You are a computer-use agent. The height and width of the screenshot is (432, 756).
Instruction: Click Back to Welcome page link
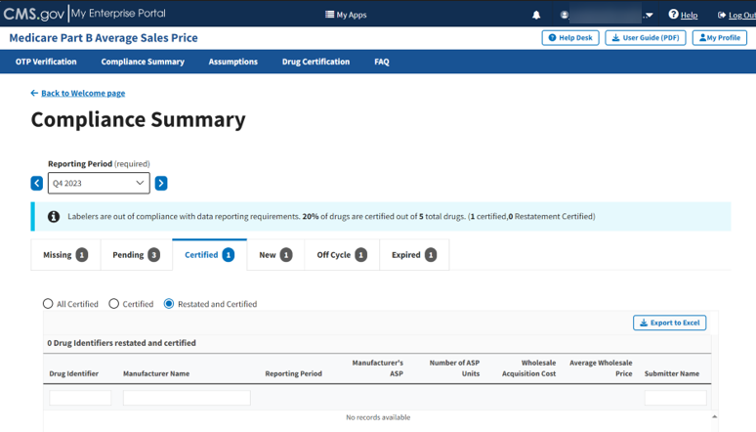pyautogui.click(x=83, y=93)
